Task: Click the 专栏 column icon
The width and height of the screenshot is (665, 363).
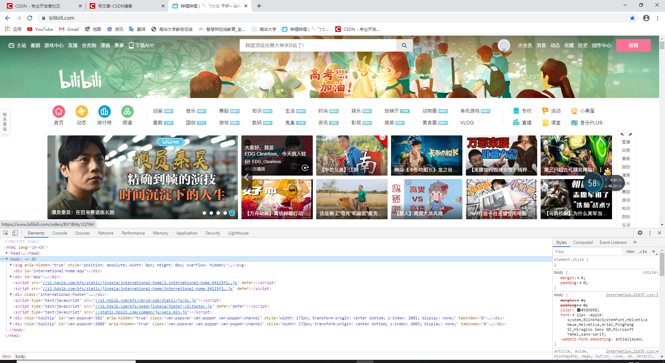Action: click(516, 111)
